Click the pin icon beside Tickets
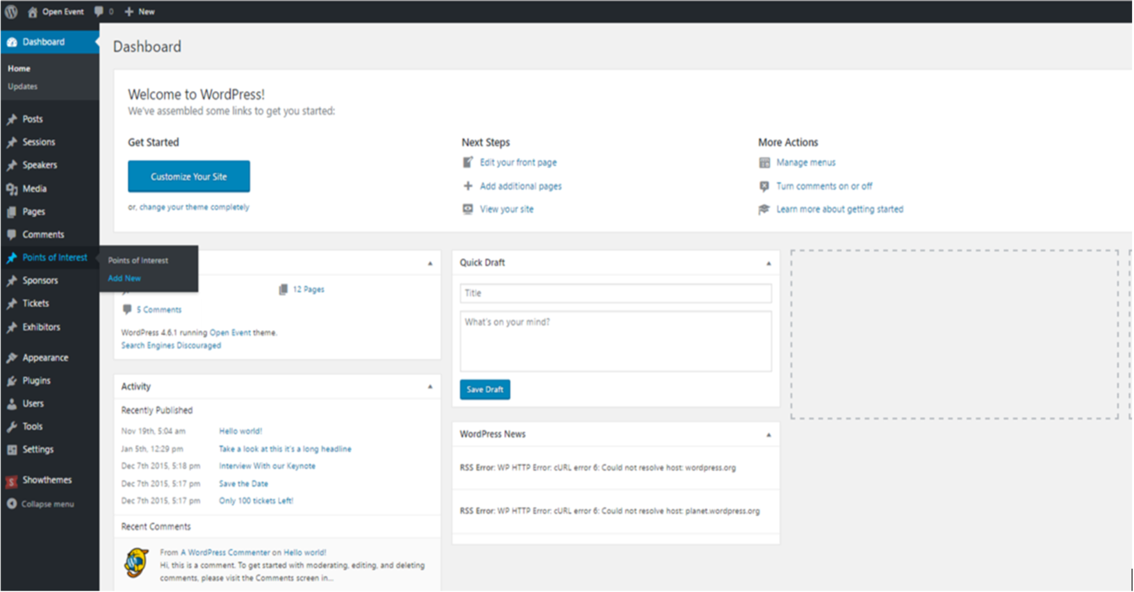The width and height of the screenshot is (1134, 592). pyautogui.click(x=12, y=304)
